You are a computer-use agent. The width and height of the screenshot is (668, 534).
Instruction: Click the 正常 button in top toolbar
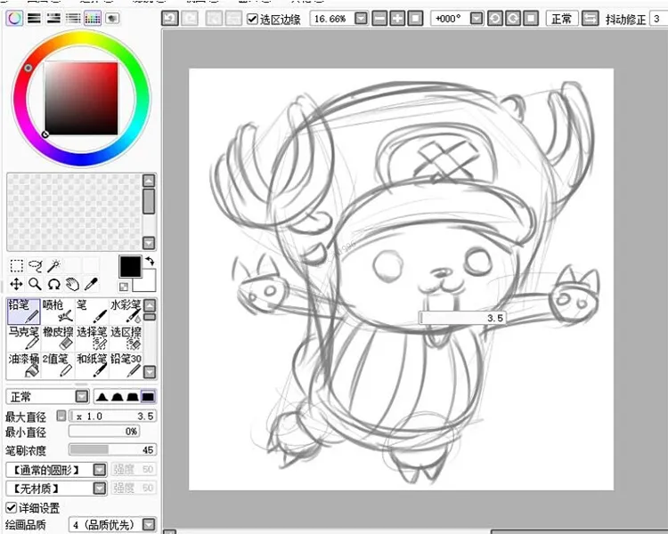pyautogui.click(x=561, y=19)
